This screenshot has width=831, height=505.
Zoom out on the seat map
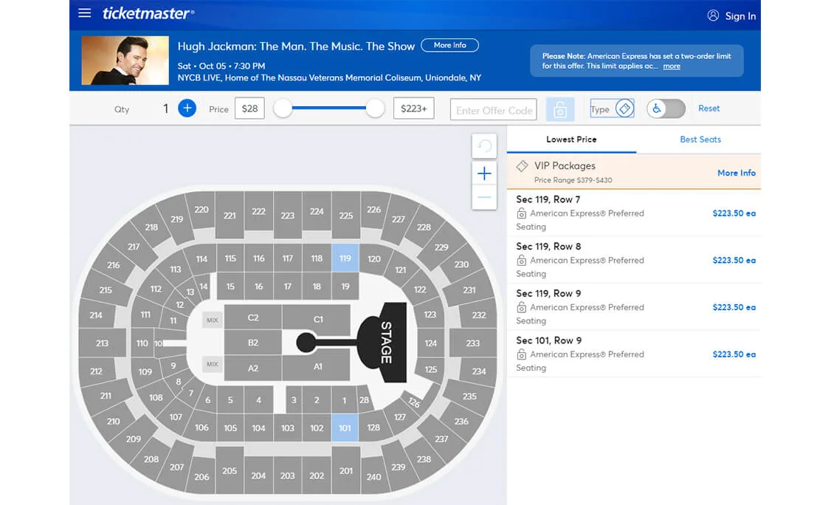(x=484, y=197)
